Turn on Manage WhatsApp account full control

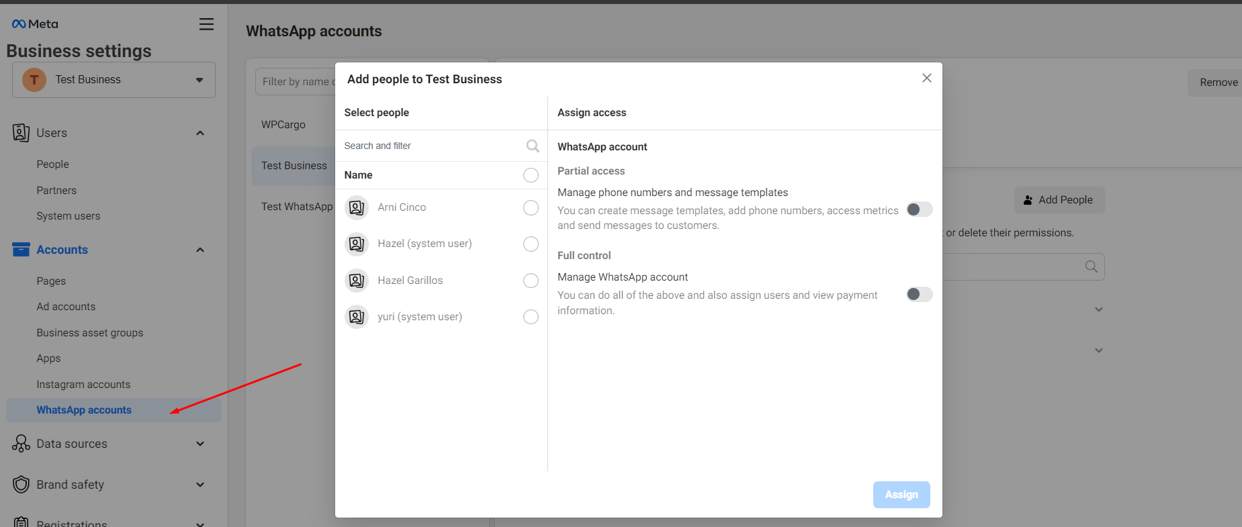coord(919,294)
